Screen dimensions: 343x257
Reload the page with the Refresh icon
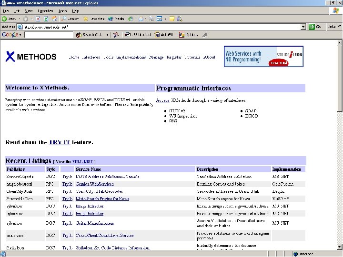click(x=46, y=19)
